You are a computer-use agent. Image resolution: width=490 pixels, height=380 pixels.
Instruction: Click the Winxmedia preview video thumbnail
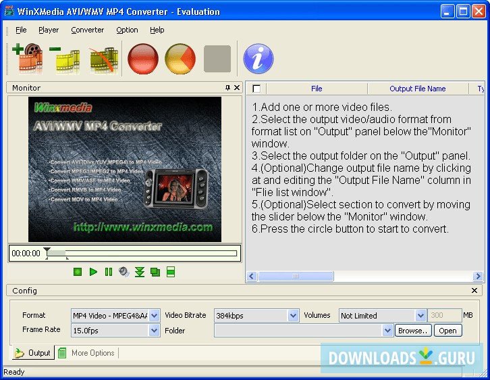125,169
